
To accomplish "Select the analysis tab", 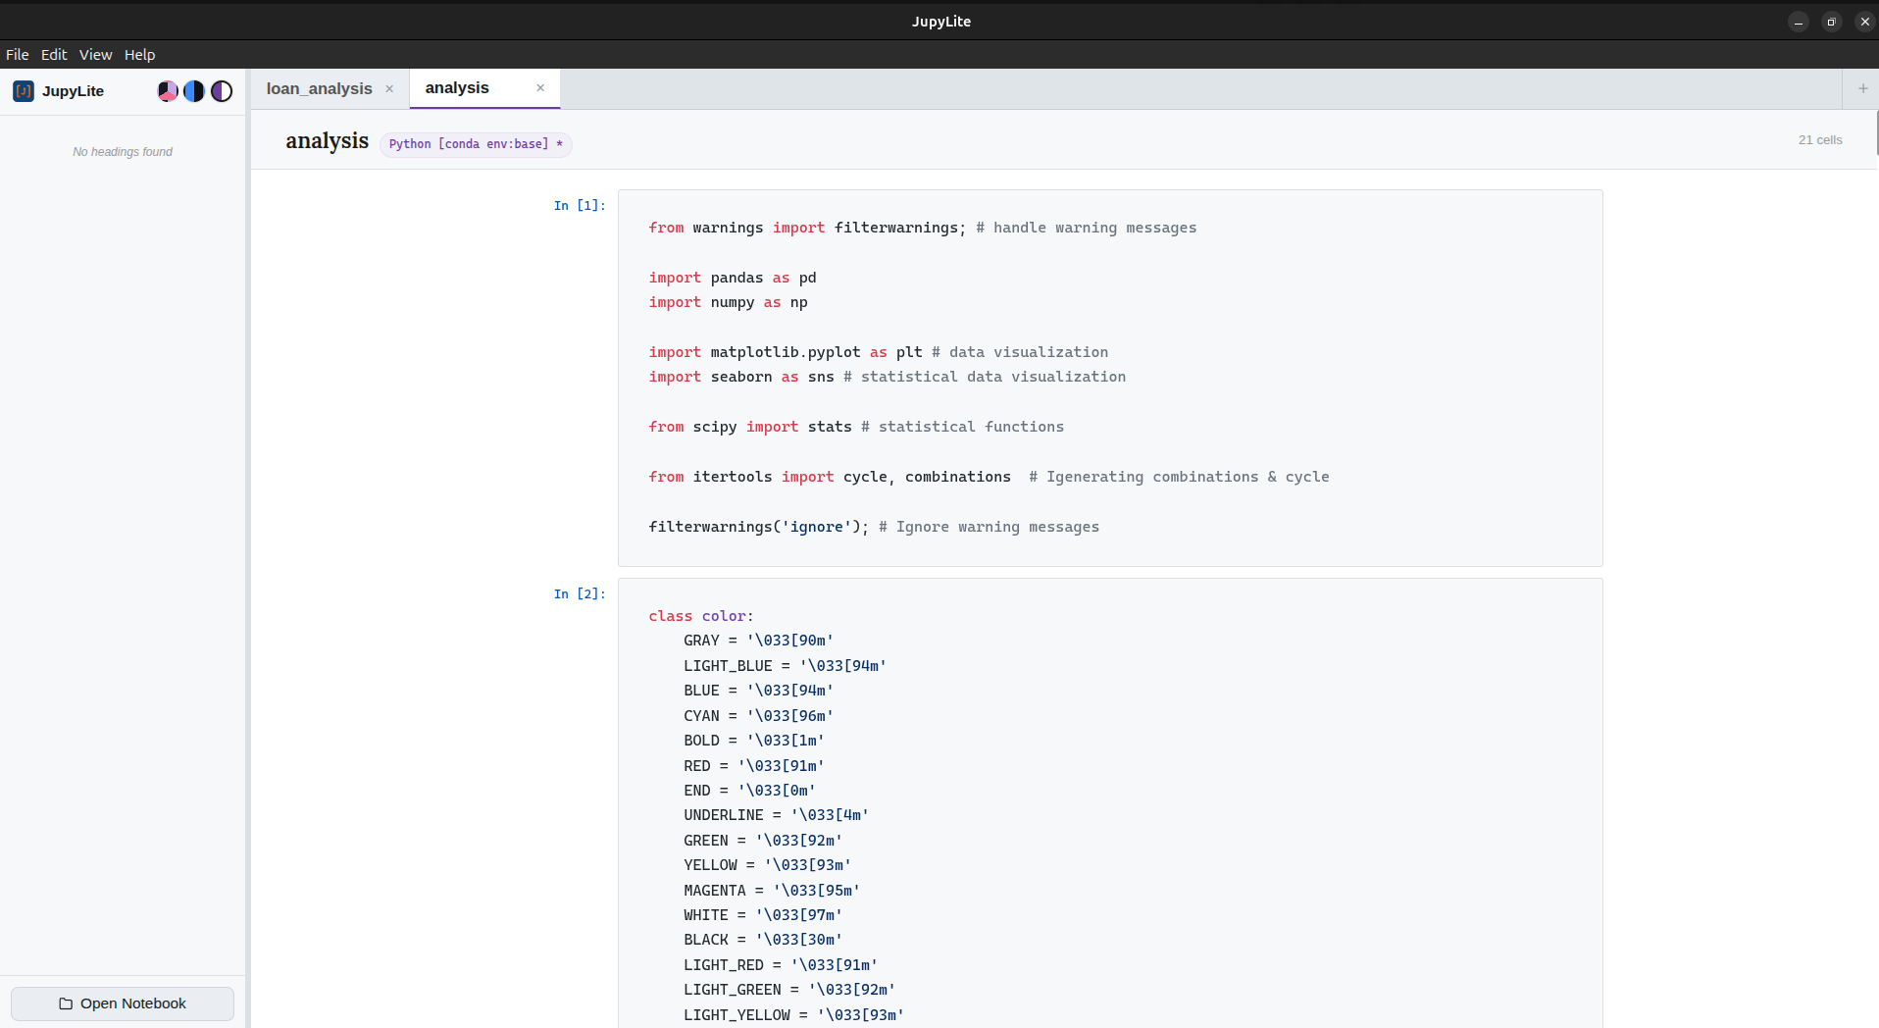I will (457, 88).
